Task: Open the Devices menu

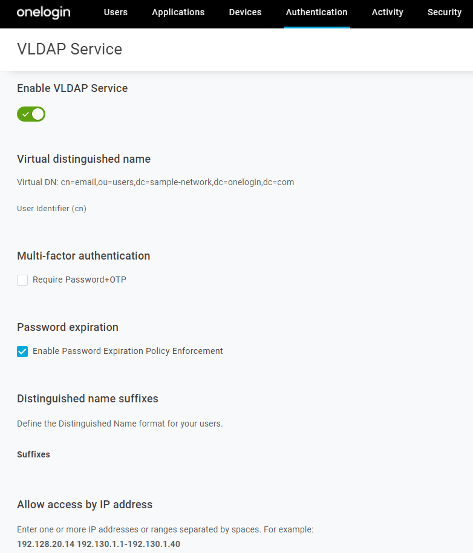Action: (x=245, y=12)
